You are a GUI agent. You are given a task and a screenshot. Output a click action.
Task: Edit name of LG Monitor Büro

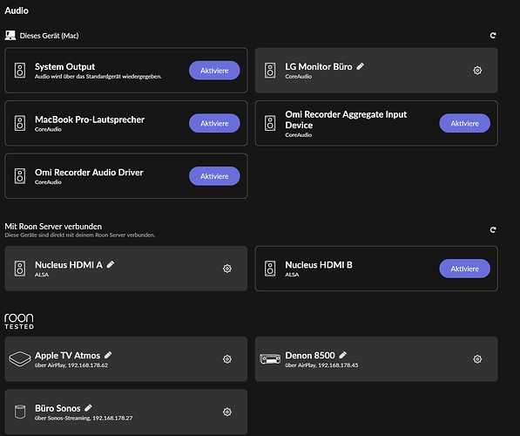coord(360,66)
